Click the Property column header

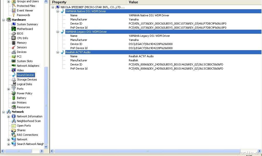(x=88, y=2)
